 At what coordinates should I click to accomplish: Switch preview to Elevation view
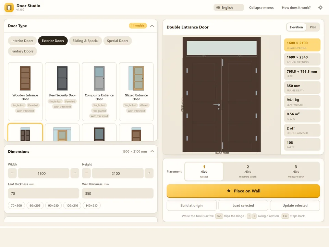[296, 27]
